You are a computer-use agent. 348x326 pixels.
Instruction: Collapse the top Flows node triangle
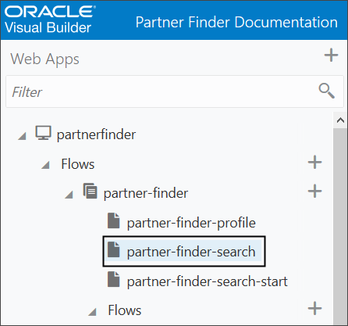coord(46,165)
